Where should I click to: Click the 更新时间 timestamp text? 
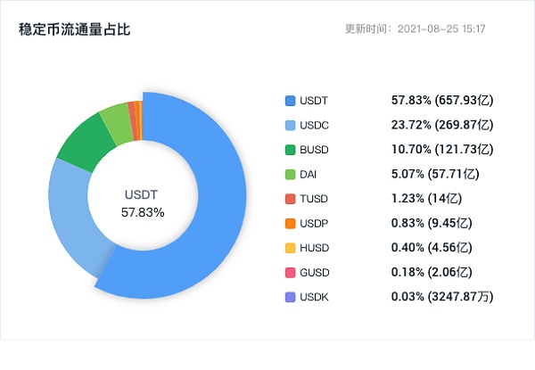click(x=415, y=29)
